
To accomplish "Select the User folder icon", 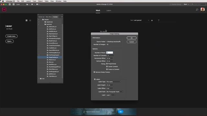I will tap(41, 79).
